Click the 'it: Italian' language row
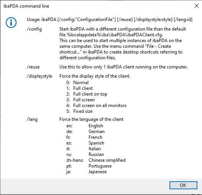 [x=84, y=149]
